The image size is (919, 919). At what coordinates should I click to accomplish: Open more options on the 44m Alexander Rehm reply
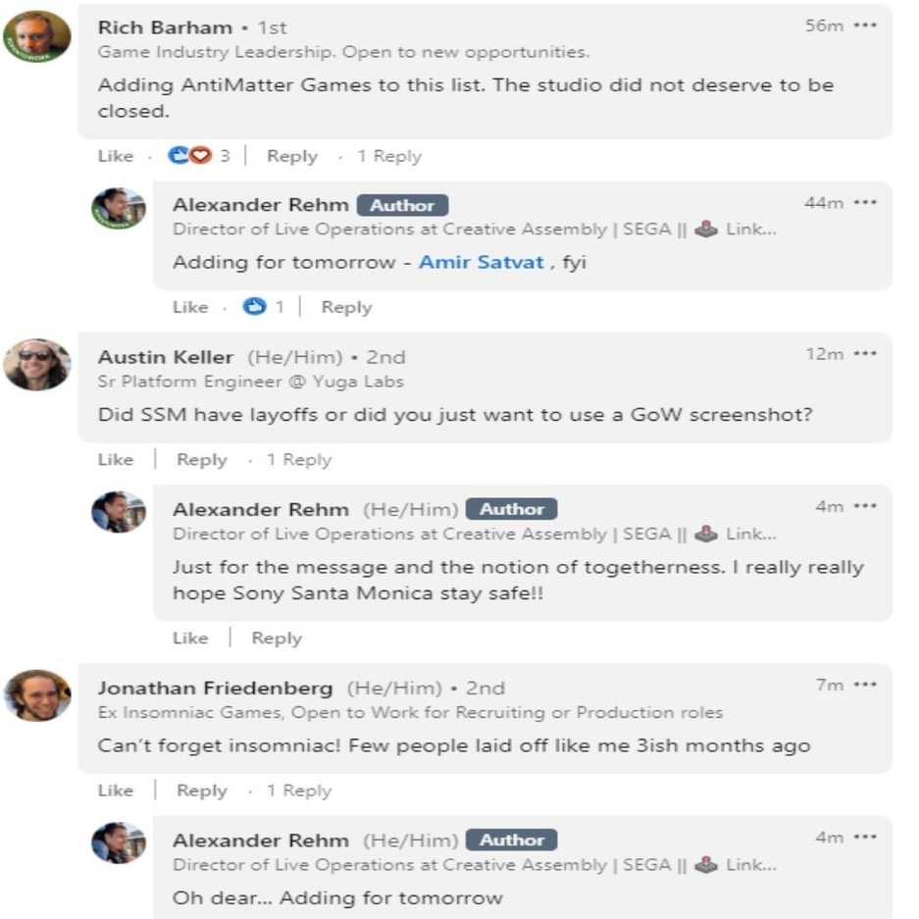coord(865,202)
